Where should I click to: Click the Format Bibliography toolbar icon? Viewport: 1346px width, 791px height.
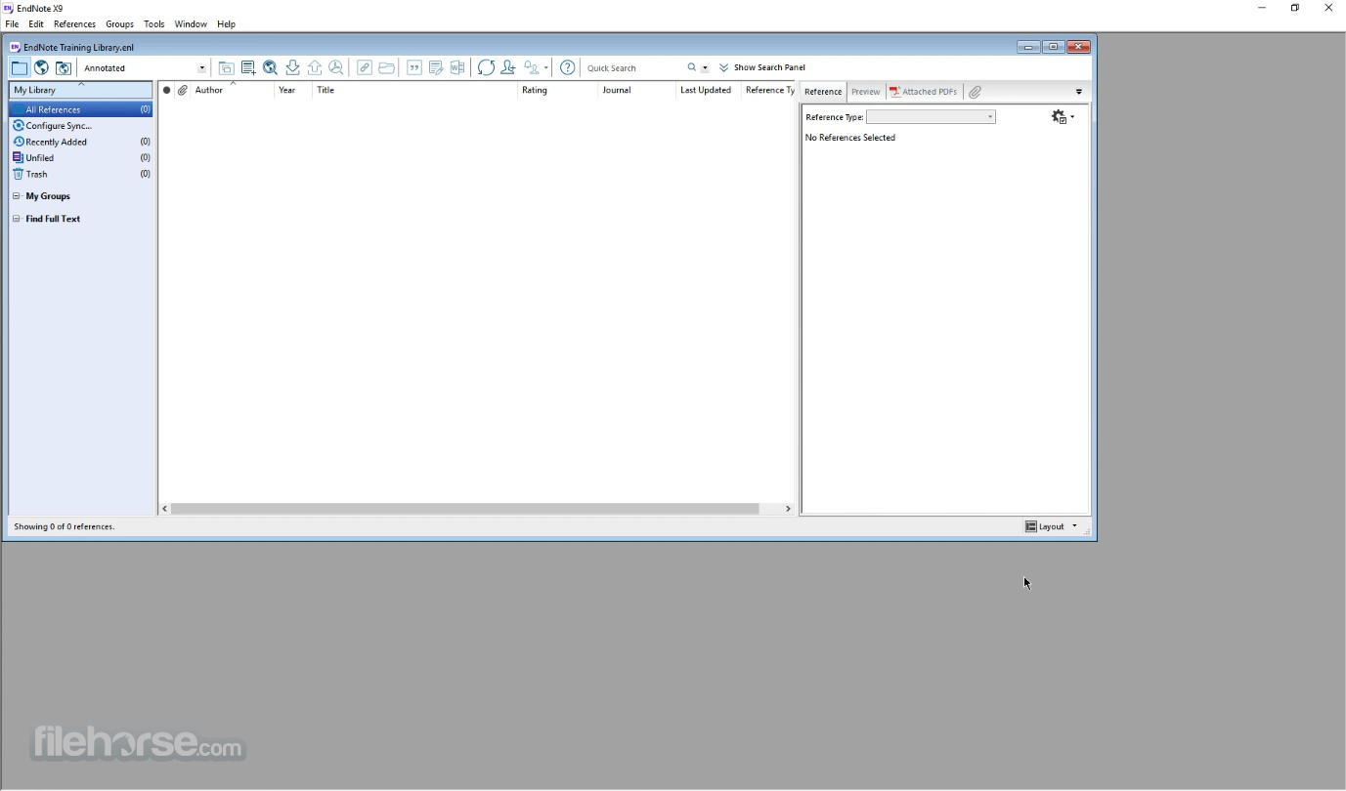(436, 67)
